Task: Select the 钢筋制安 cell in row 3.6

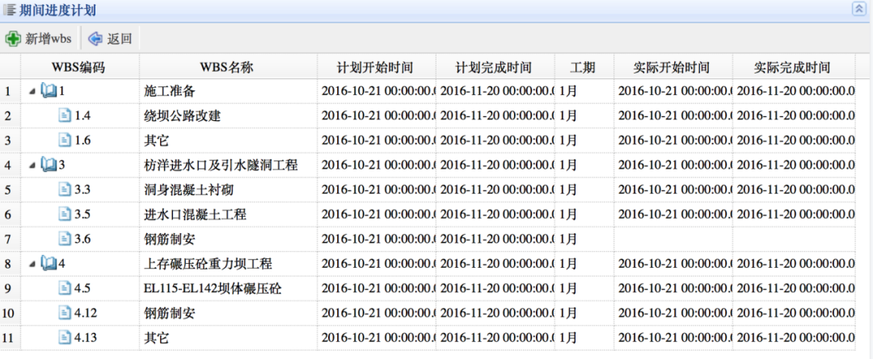Action: coord(228,239)
